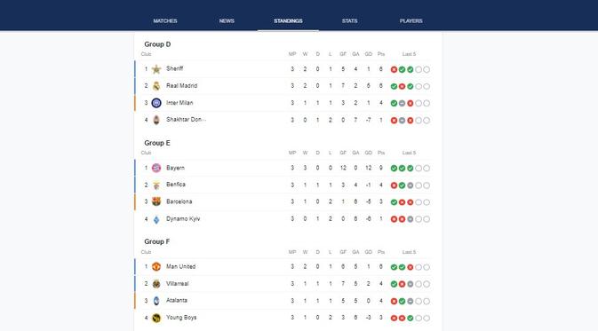The height and width of the screenshot is (331, 598).
Task: Click the Barcelona club crest icon
Action: (x=156, y=201)
